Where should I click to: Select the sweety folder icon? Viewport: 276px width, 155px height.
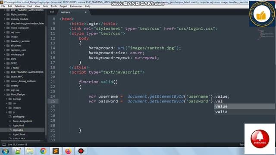coord(8,86)
